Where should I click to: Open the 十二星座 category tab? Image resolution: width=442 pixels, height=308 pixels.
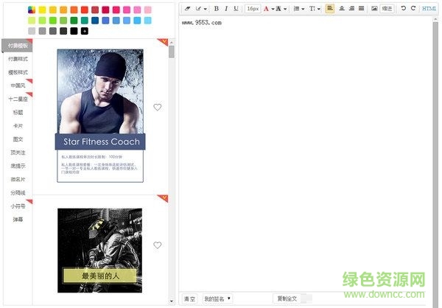tap(18, 99)
